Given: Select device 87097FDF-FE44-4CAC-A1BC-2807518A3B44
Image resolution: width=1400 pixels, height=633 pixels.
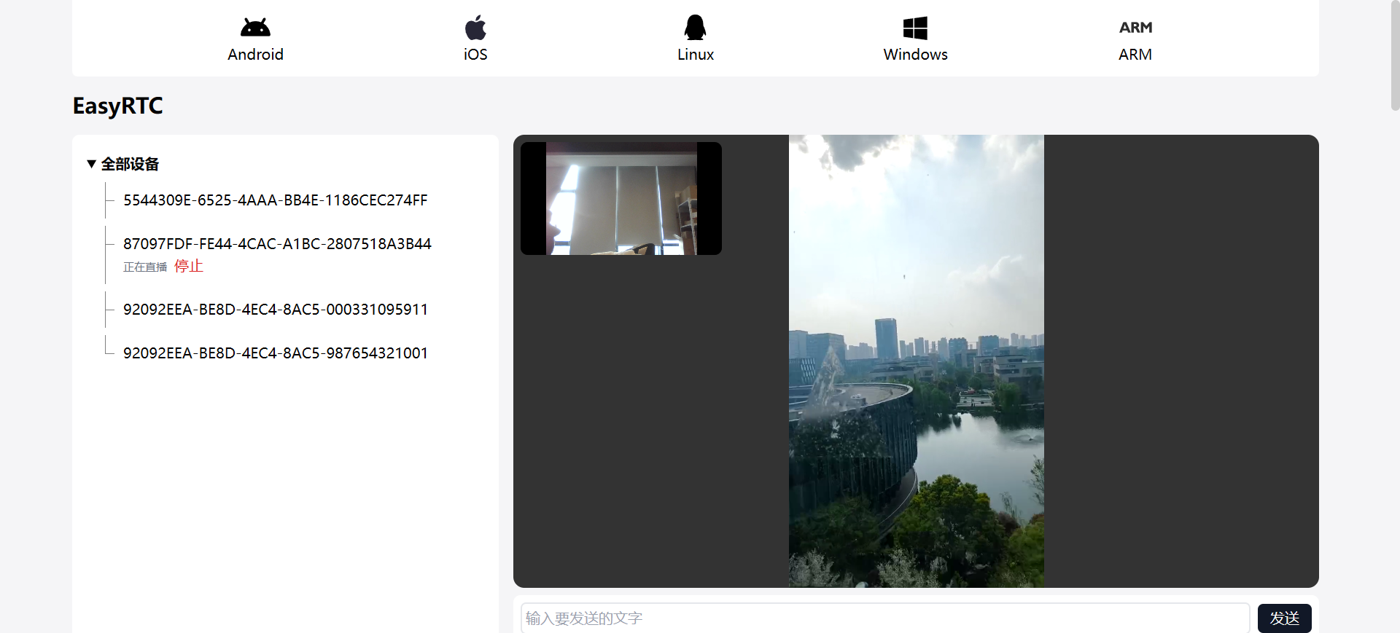Looking at the screenshot, I should point(277,244).
